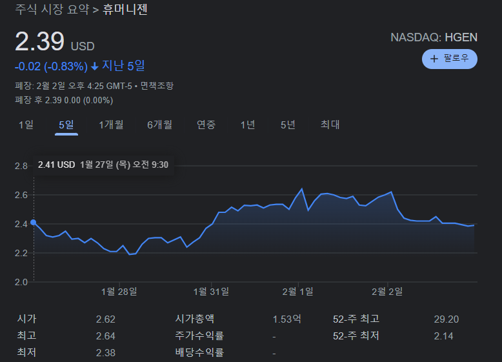
Task: Click the 2.2 y-axis label
Action: coord(21,253)
